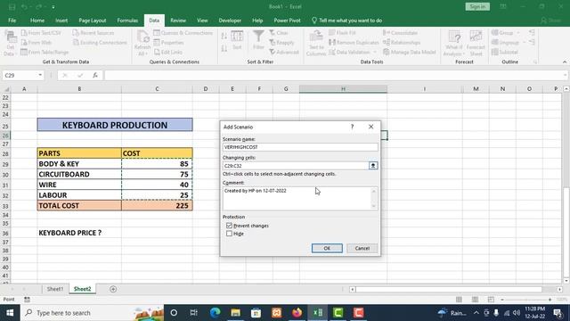Cancel the Add Scenario dialog

(362, 248)
